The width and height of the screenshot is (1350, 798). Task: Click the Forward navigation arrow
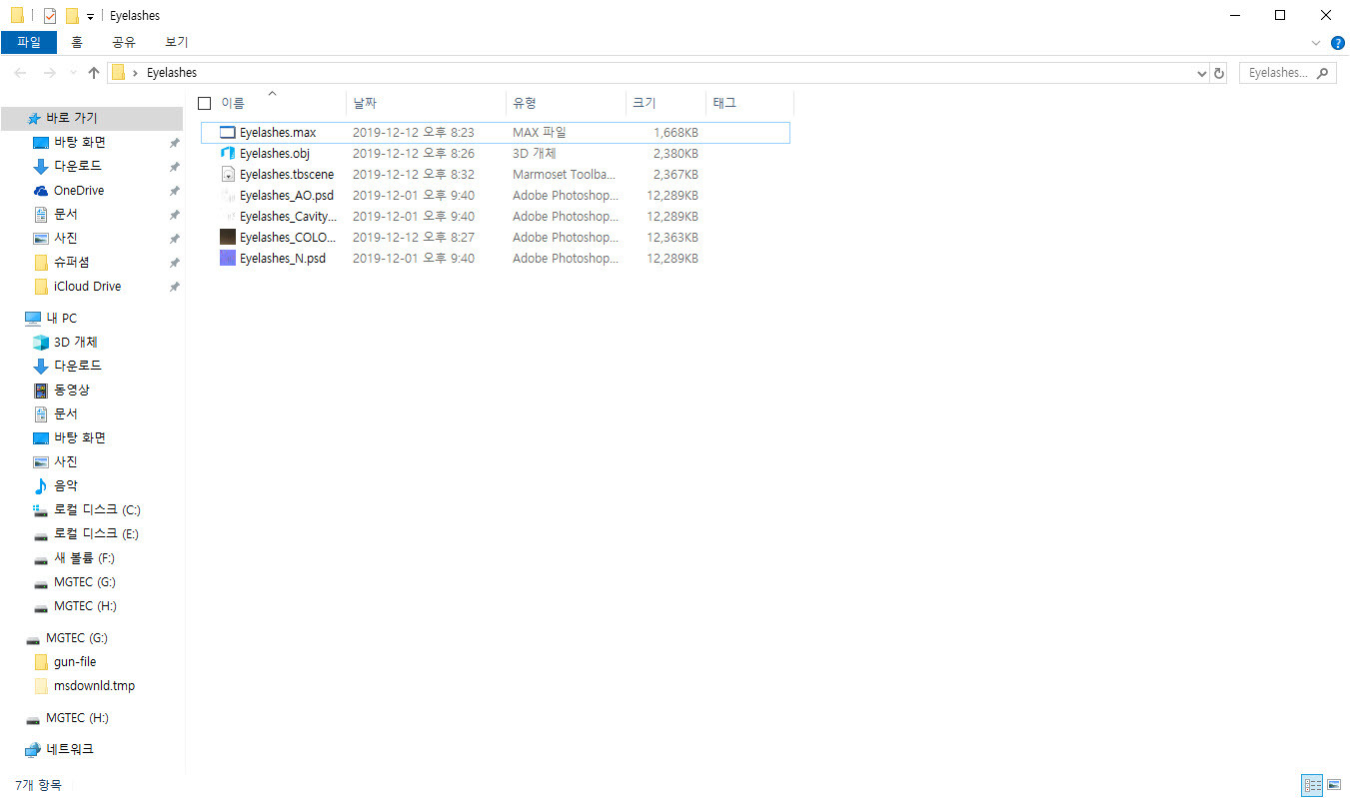coord(50,73)
